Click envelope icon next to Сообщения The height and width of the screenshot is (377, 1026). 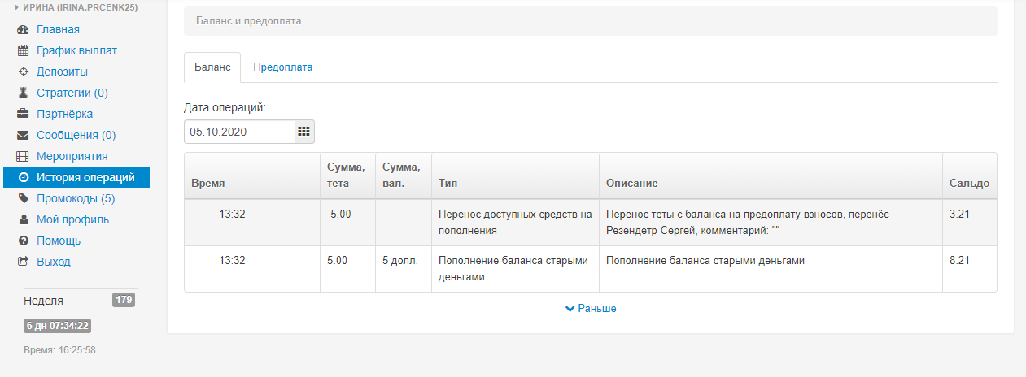[23, 136]
